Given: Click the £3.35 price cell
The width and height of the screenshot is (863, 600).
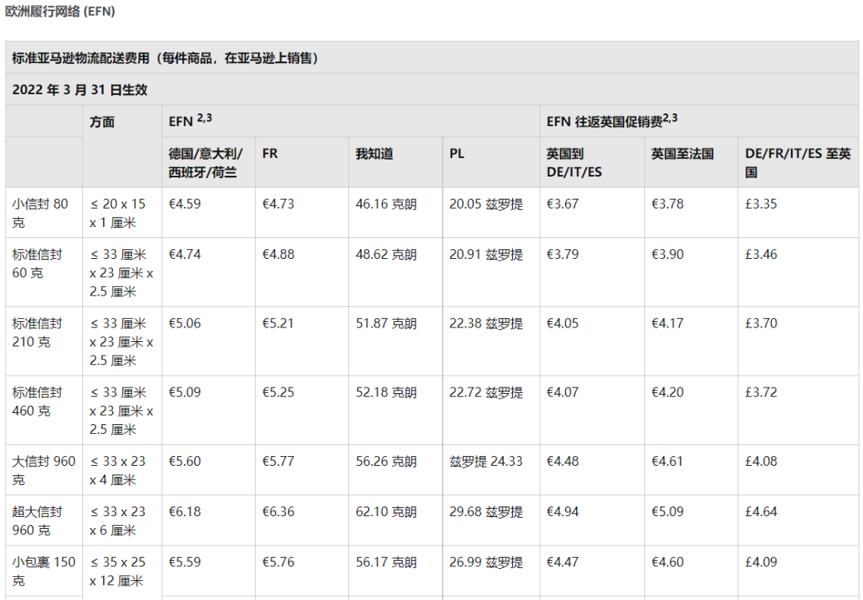Looking at the screenshot, I should [x=761, y=205].
